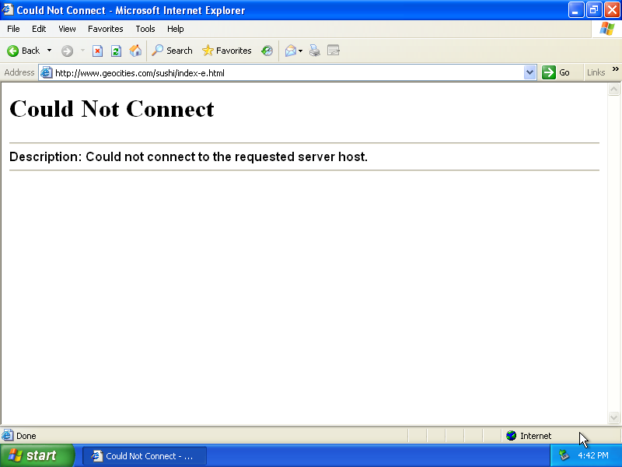
Task: Click the status bar page icon
Action: coord(7,435)
